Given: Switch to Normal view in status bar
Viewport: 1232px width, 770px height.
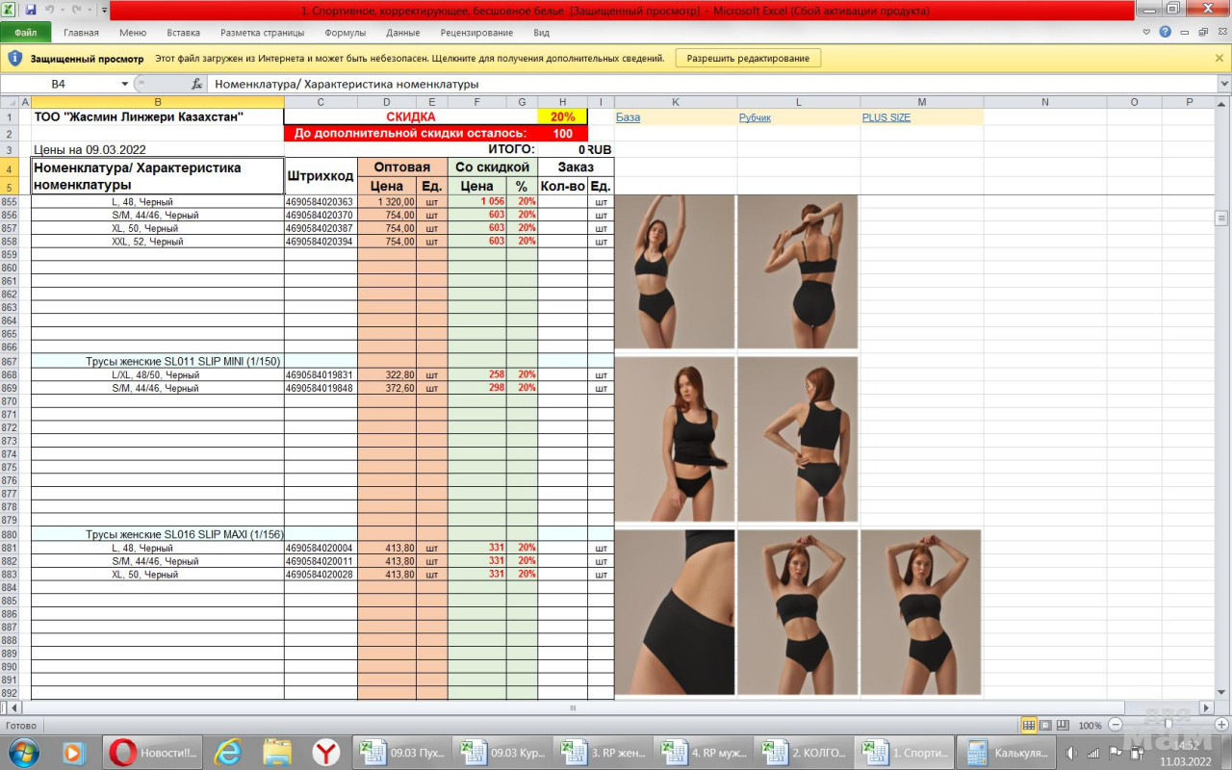Looking at the screenshot, I should coord(1029,725).
